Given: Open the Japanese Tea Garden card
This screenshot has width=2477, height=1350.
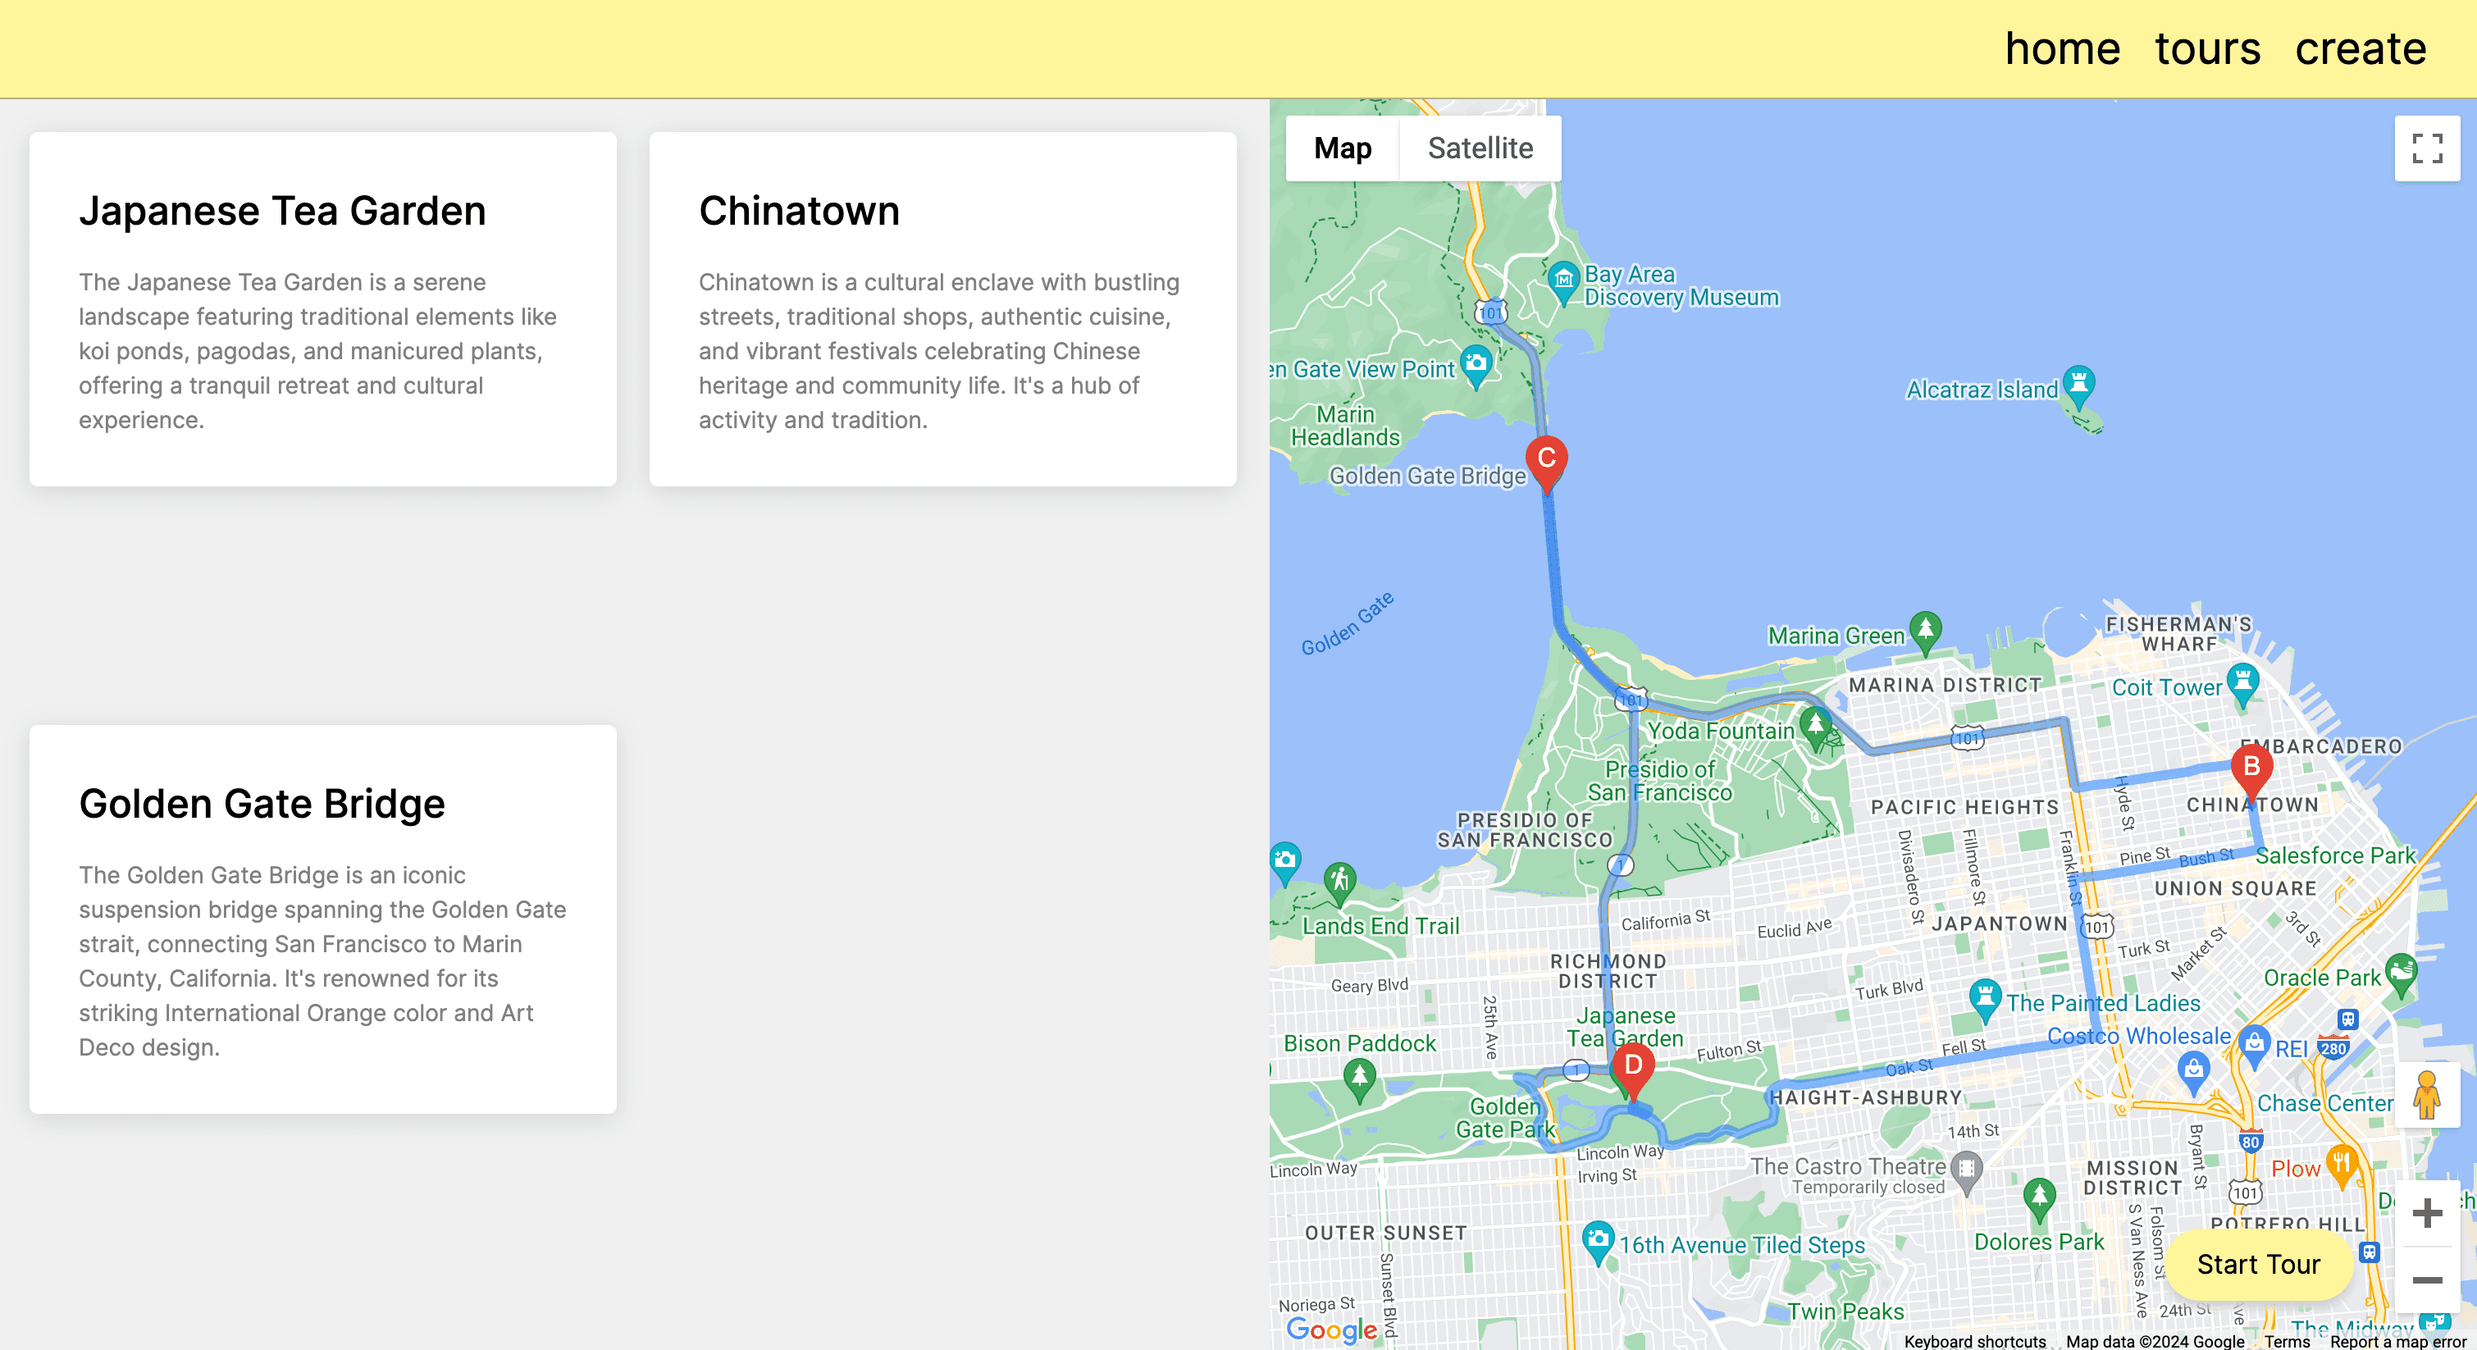Looking at the screenshot, I should tap(322, 308).
